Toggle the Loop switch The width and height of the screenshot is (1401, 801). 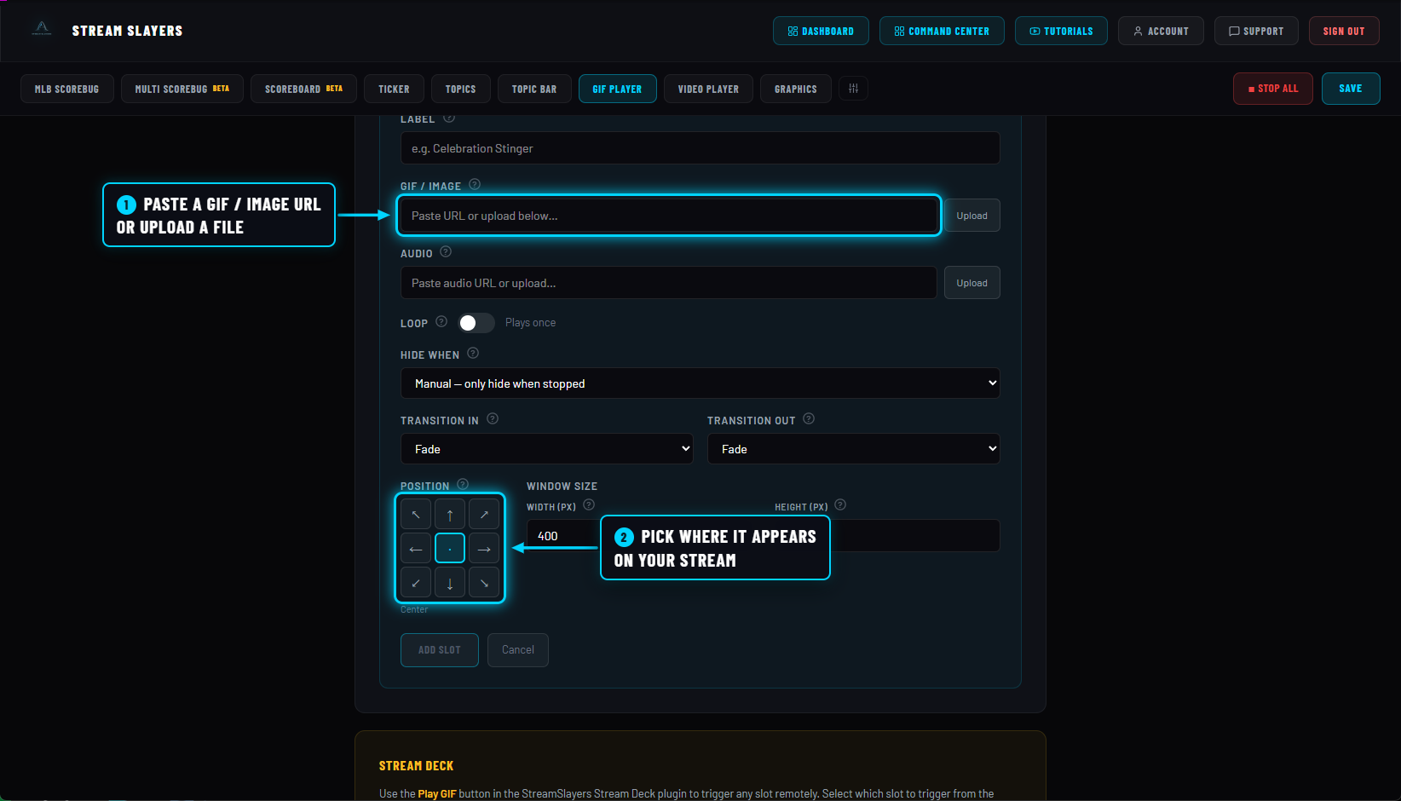tap(476, 323)
